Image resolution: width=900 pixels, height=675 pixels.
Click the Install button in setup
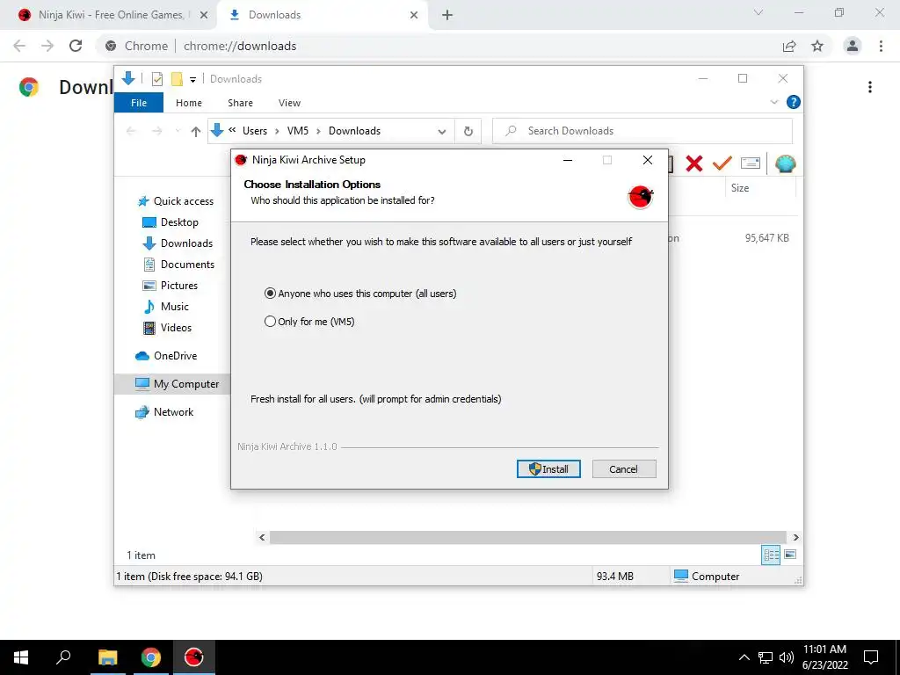pos(548,469)
